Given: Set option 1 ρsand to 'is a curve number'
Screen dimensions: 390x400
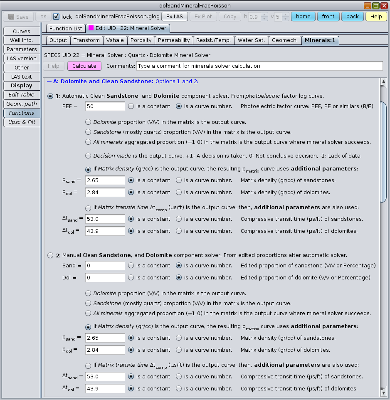Looking at the screenshot, I should 179,180.
